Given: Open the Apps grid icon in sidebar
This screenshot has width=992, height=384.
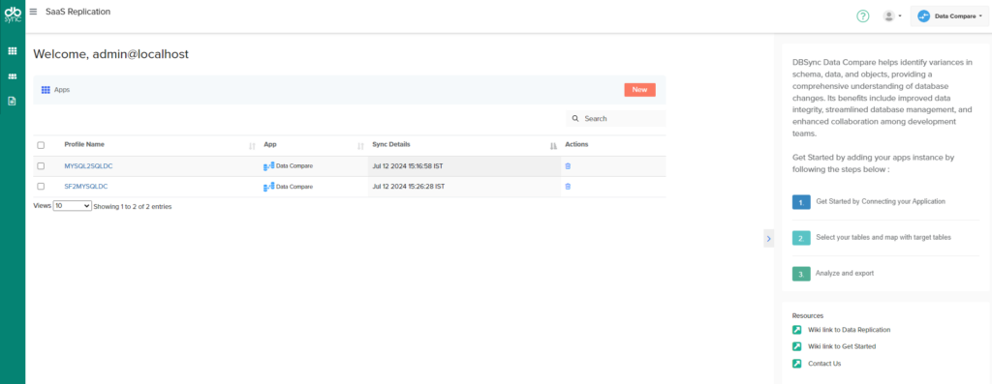Looking at the screenshot, I should [12, 50].
